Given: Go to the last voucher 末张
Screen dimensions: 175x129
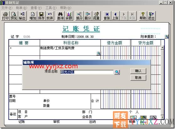Looking at the screenshot, I should pos(132,16).
